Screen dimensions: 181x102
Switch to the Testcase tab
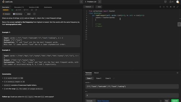[x=89, y=73]
